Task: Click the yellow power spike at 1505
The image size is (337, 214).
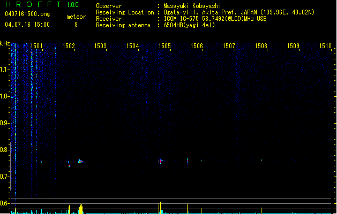Action: pyautogui.click(x=160, y=207)
